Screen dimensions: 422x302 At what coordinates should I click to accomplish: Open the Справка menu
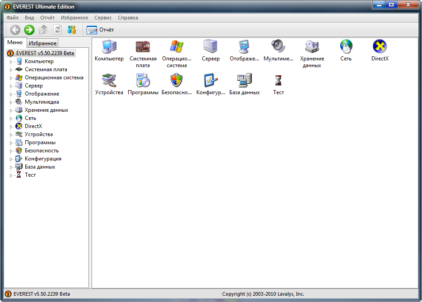coord(128,18)
